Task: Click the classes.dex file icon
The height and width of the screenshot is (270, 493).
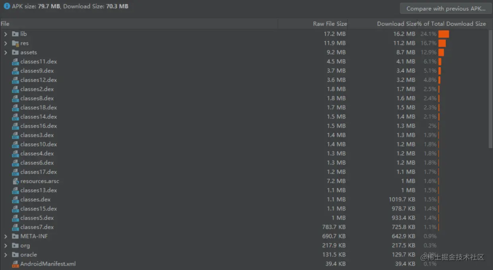Action: pos(16,199)
